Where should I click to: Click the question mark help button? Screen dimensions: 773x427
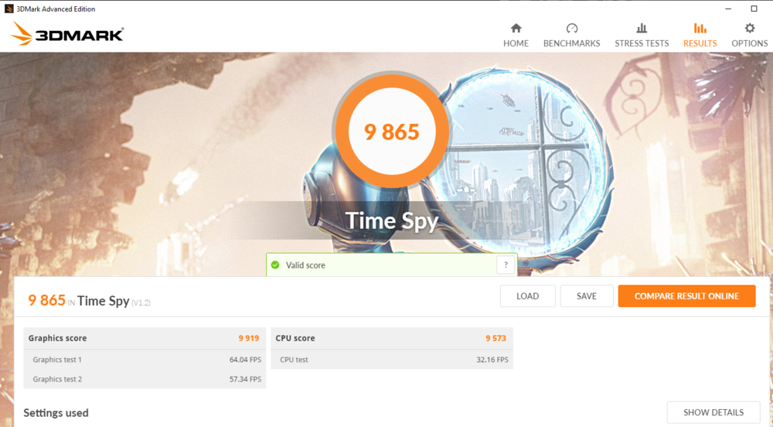[506, 265]
